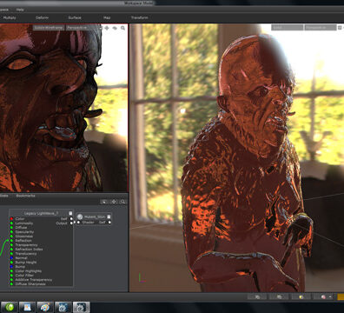Click the node editor zoom icon
The image size is (344, 313).
pyautogui.click(x=123, y=202)
